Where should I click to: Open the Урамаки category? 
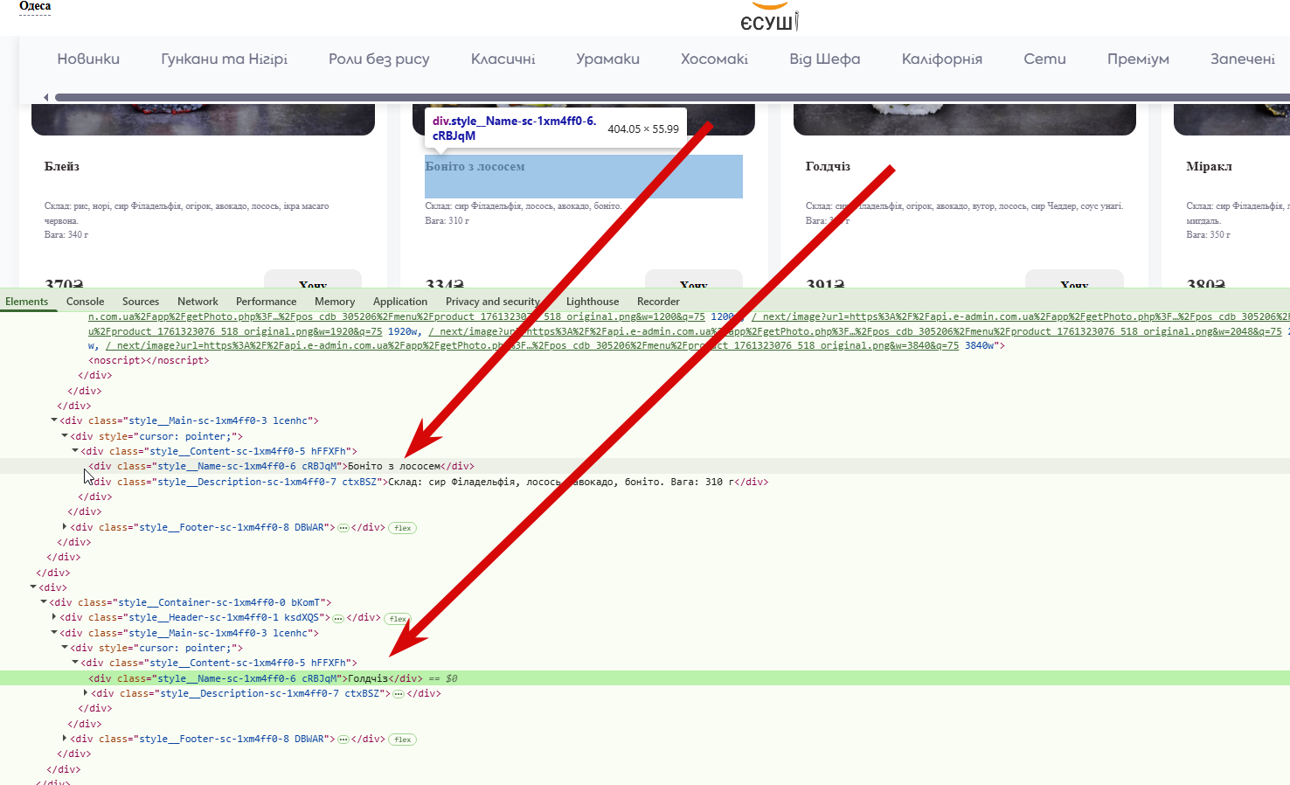607,59
